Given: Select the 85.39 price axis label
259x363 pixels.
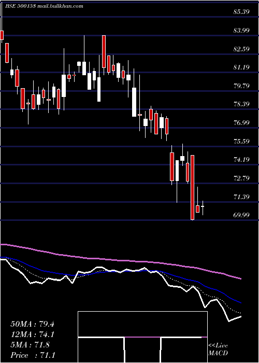Looking at the screenshot, I should pos(241,11).
